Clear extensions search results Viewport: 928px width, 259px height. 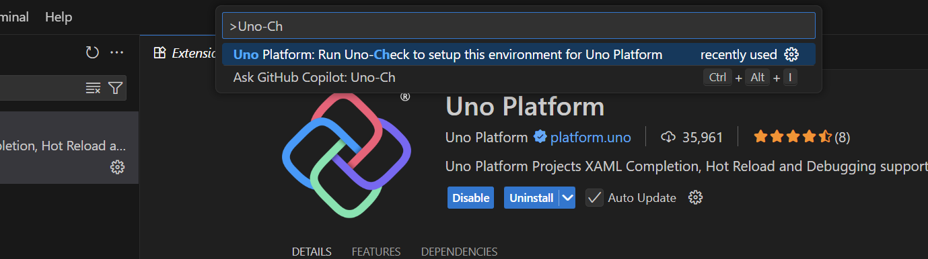click(93, 88)
